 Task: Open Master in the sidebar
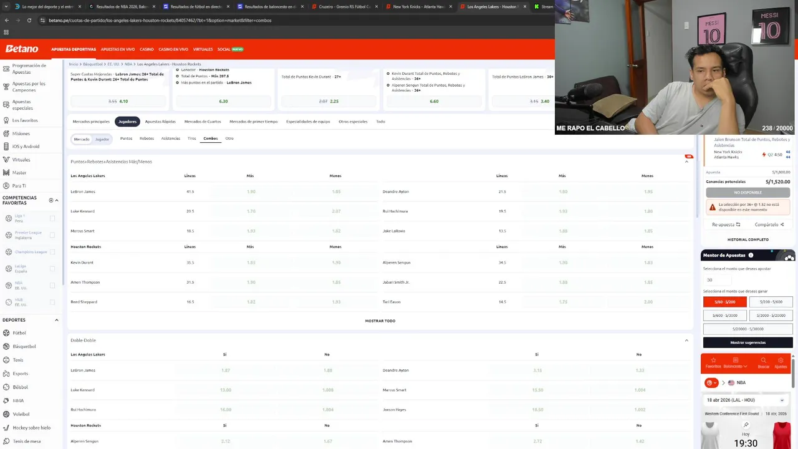coord(19,173)
